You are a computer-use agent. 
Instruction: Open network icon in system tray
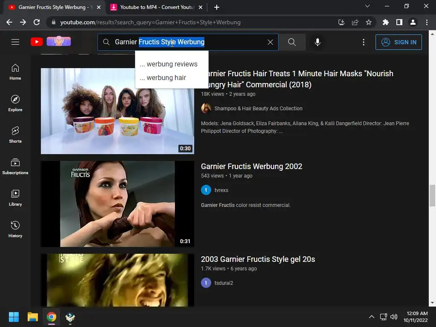[x=384, y=317]
